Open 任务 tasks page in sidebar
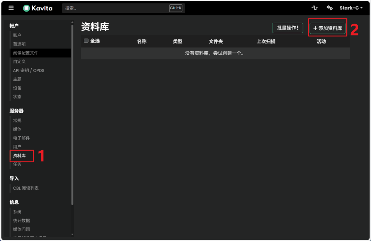The image size is (371, 241). point(17,164)
